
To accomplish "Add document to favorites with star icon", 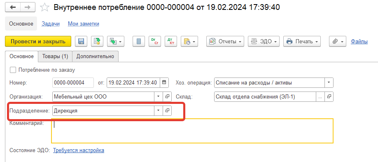I will 44,7.
